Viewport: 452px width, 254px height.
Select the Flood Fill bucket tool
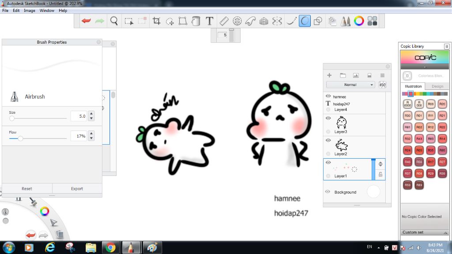point(196,21)
